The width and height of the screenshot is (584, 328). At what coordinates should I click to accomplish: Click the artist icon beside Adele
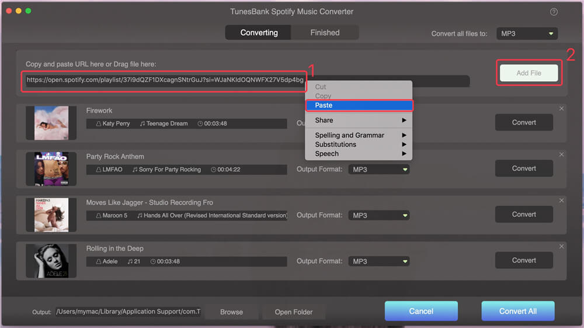99,262
